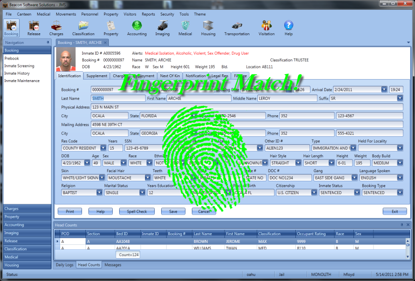This screenshot has height=281, width=415.
Task: Expand the Language Spoken dropdown
Action: (x=399, y=178)
